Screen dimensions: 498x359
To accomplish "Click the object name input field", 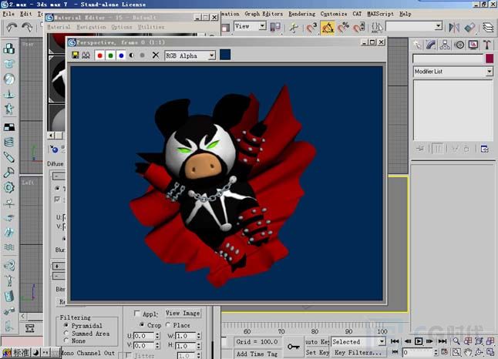I will pos(448,59).
